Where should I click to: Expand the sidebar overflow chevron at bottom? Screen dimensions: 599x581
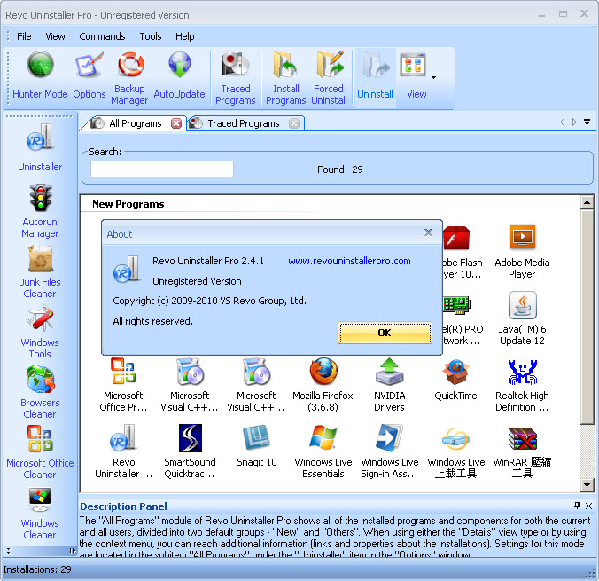(x=8, y=551)
